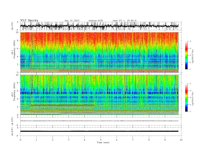Click the time axis tick label "0"
Screen dimensions: 204x157
[20, 140]
